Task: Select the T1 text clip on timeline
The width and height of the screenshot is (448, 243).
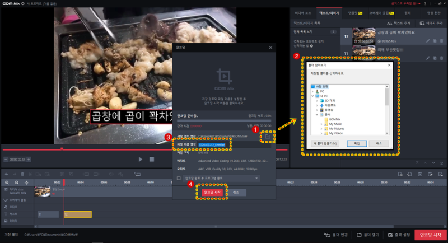Action: [48, 214]
